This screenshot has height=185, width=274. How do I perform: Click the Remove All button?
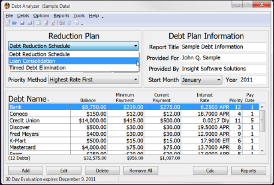[141, 170]
